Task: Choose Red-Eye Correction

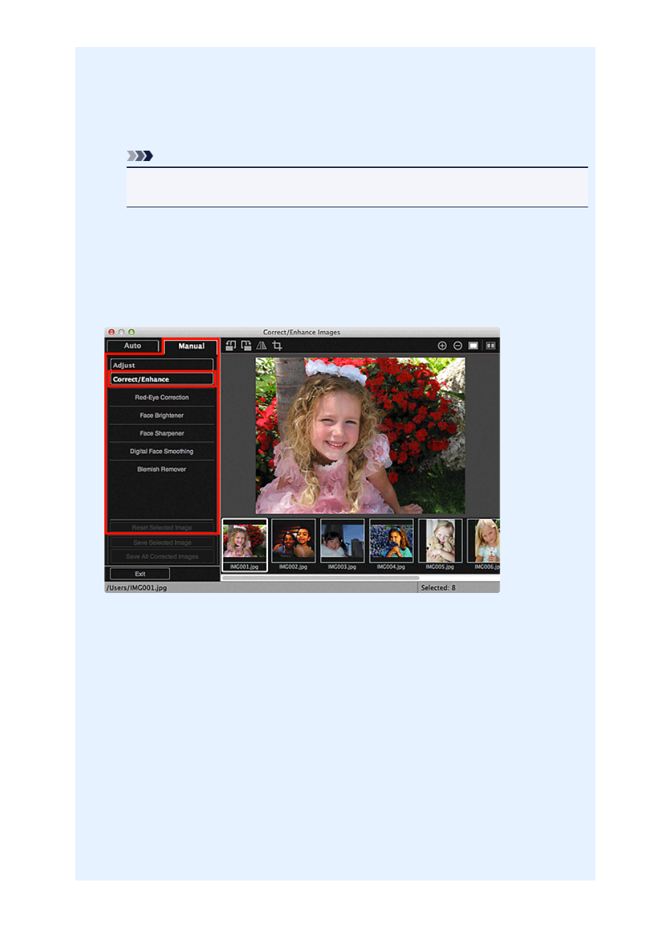Action: pos(162,397)
